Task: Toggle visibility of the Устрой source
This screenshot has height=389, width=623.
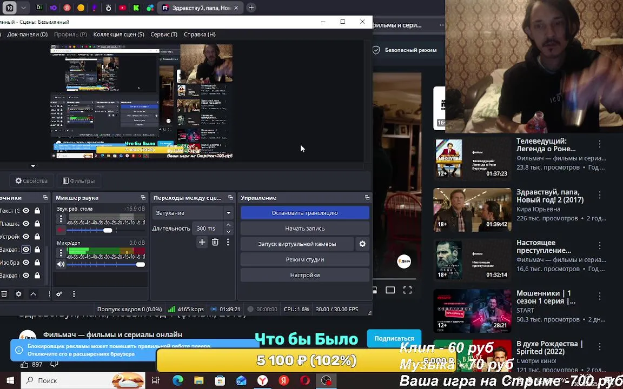Action: click(26, 237)
